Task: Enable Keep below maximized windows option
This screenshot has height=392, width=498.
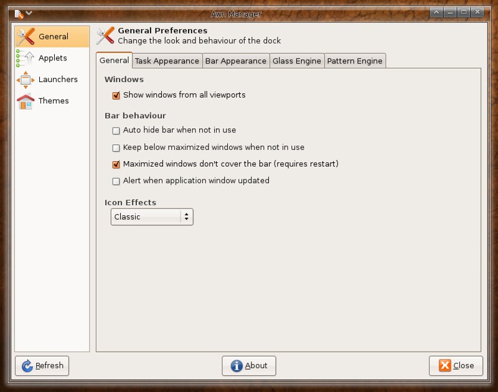Action: tap(116, 147)
